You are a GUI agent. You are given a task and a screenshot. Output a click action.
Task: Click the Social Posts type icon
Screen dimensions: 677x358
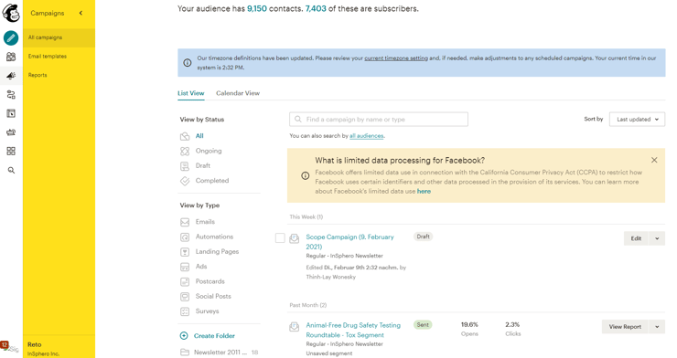point(185,297)
